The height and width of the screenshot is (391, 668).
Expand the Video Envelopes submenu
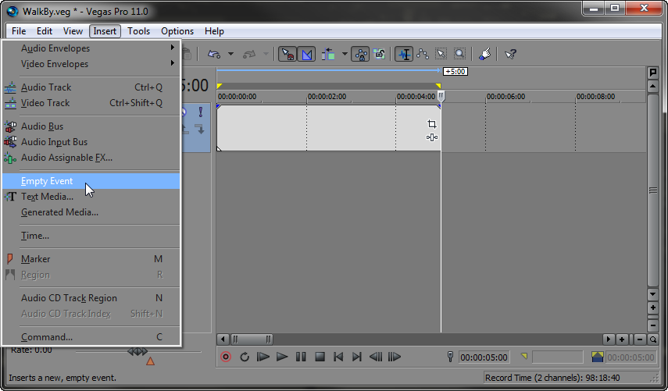click(91, 64)
